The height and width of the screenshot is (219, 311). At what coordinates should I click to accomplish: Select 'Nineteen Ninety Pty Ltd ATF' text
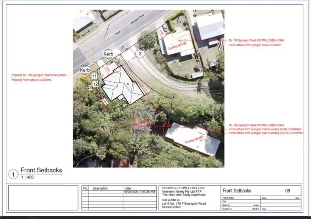coord(182,192)
